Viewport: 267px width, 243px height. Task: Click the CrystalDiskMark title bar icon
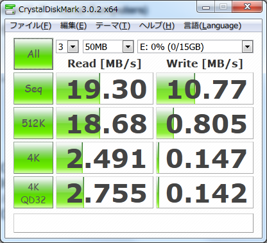tap(10, 10)
